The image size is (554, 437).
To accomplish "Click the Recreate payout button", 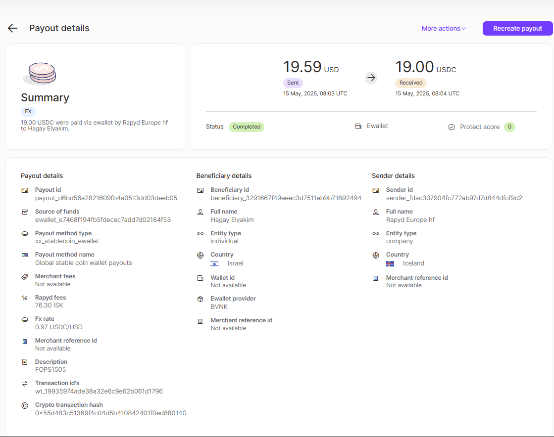I will click(x=517, y=28).
